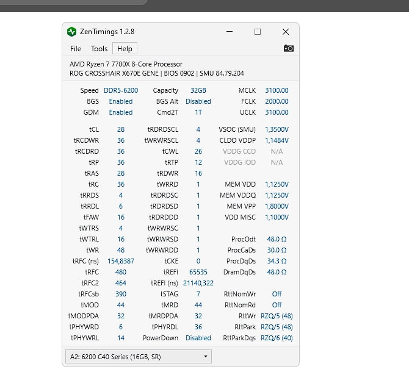Click the BGS Alt Disabled value
The width and height of the screenshot is (409, 372).
coord(198,101)
